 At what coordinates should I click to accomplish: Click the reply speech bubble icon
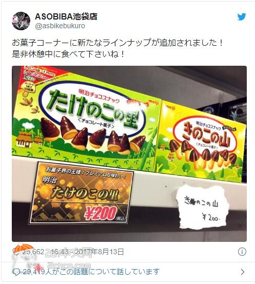[16, 272]
